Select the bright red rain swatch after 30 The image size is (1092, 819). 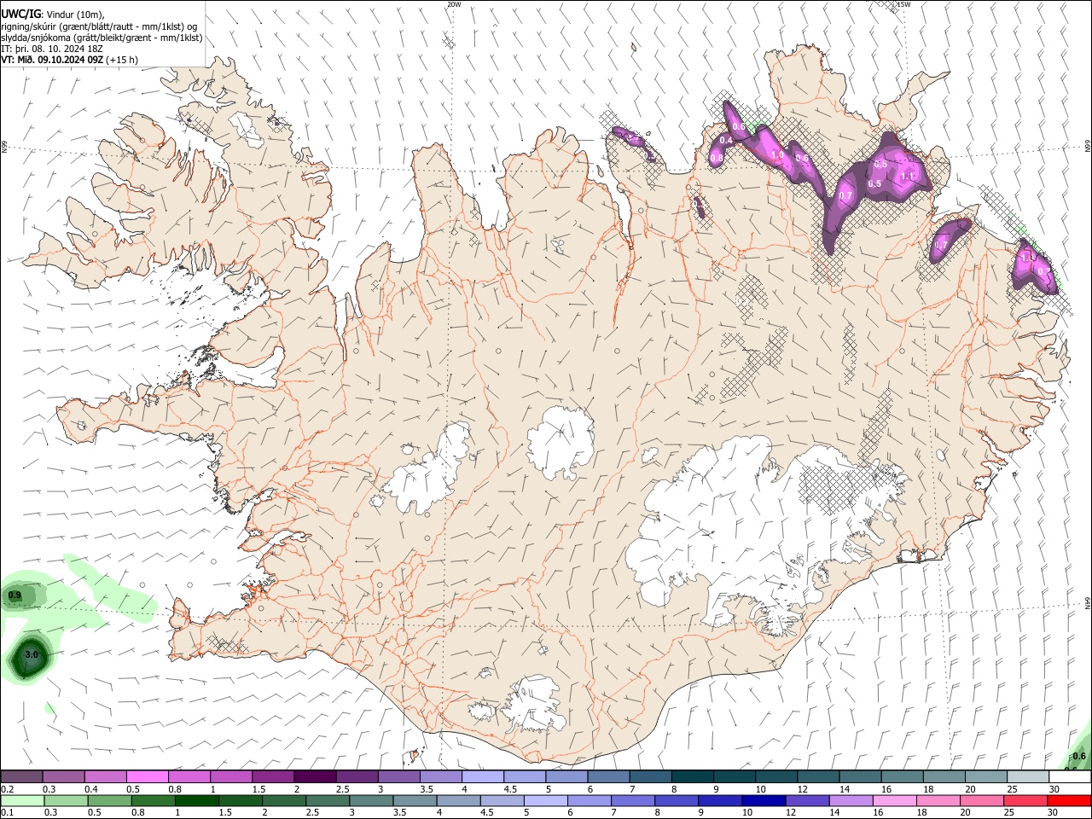[1070, 800]
